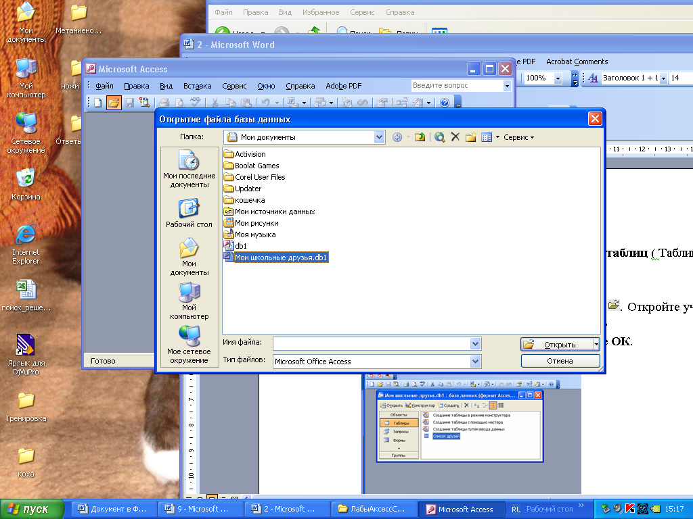Click the Открыть button in dialog
The width and height of the screenshot is (693, 519).
(x=557, y=344)
